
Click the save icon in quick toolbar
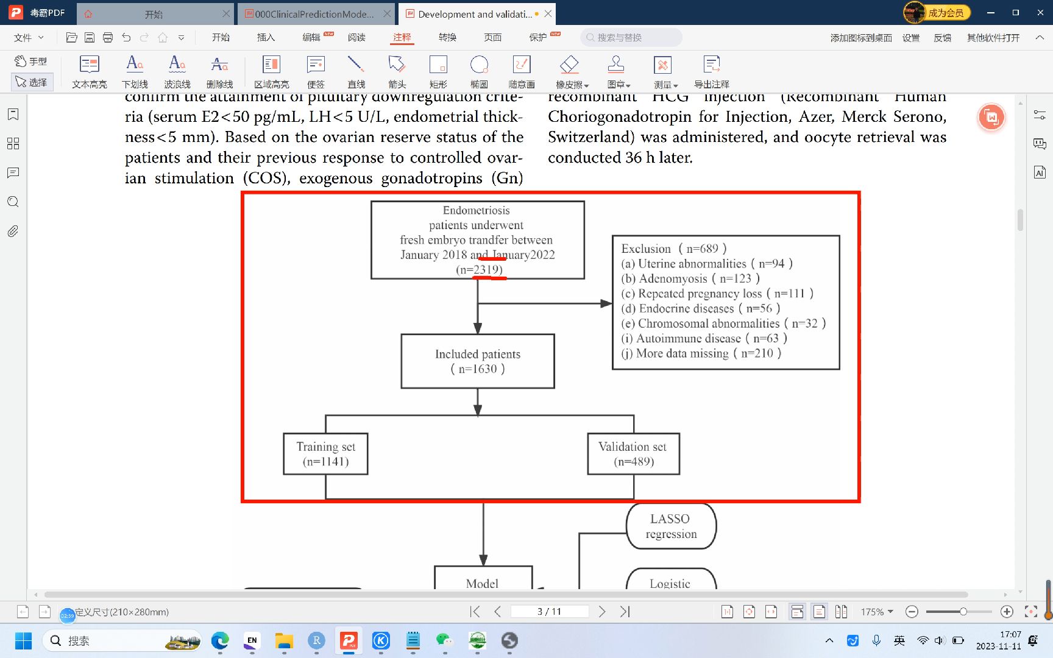tap(90, 37)
